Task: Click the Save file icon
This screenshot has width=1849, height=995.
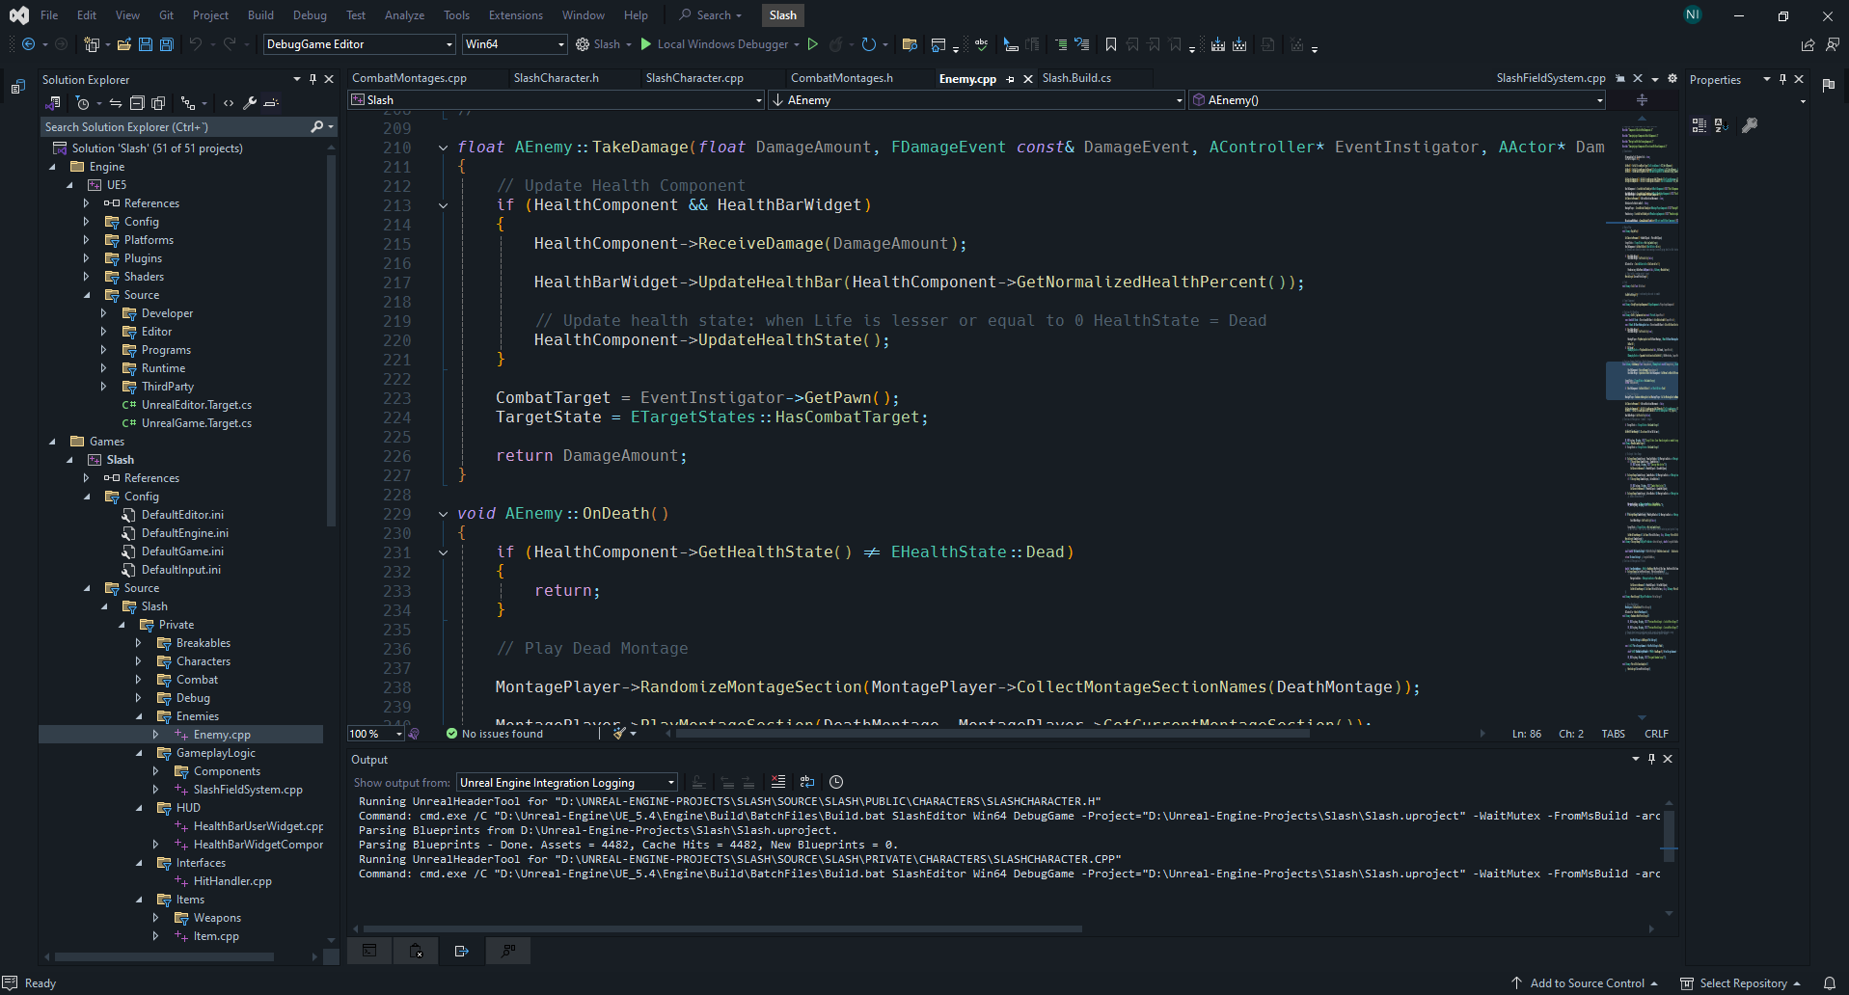Action: pos(145,44)
